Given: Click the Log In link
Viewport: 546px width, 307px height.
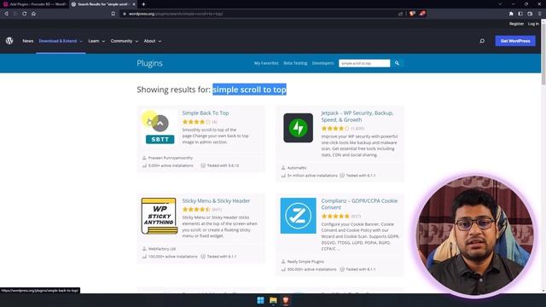Looking at the screenshot, I should pyautogui.click(x=533, y=24).
